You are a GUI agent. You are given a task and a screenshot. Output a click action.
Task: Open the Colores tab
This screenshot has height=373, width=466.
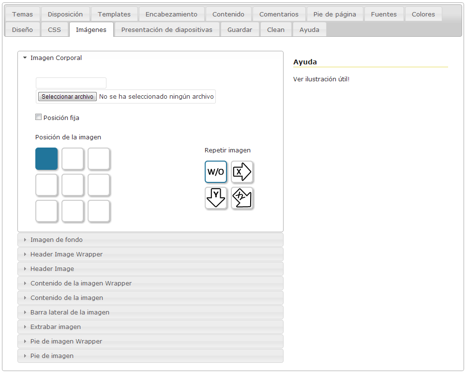pyautogui.click(x=423, y=14)
